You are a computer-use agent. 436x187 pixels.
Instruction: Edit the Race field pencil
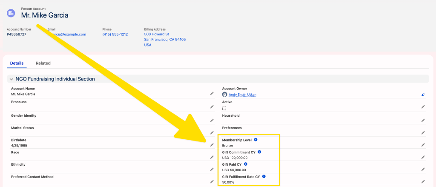tap(212, 157)
